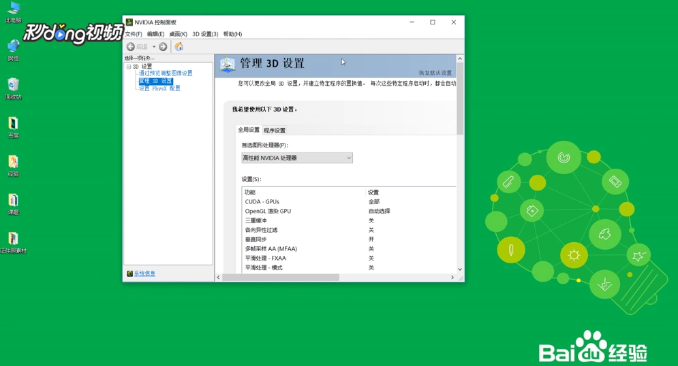Click the horizontal scrollbar right arrow
This screenshot has height=366, width=678.
[x=452, y=278]
